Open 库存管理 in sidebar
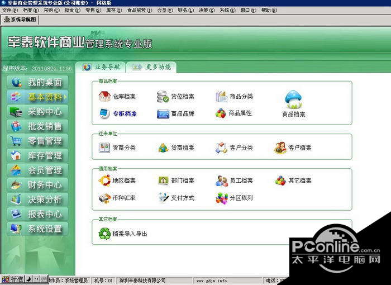Viewport: 391px width, 285px height. 37,156
